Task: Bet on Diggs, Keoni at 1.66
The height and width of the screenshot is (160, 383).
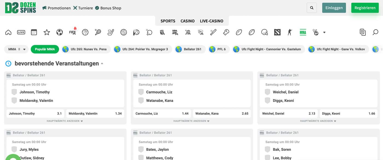Action: point(349,113)
